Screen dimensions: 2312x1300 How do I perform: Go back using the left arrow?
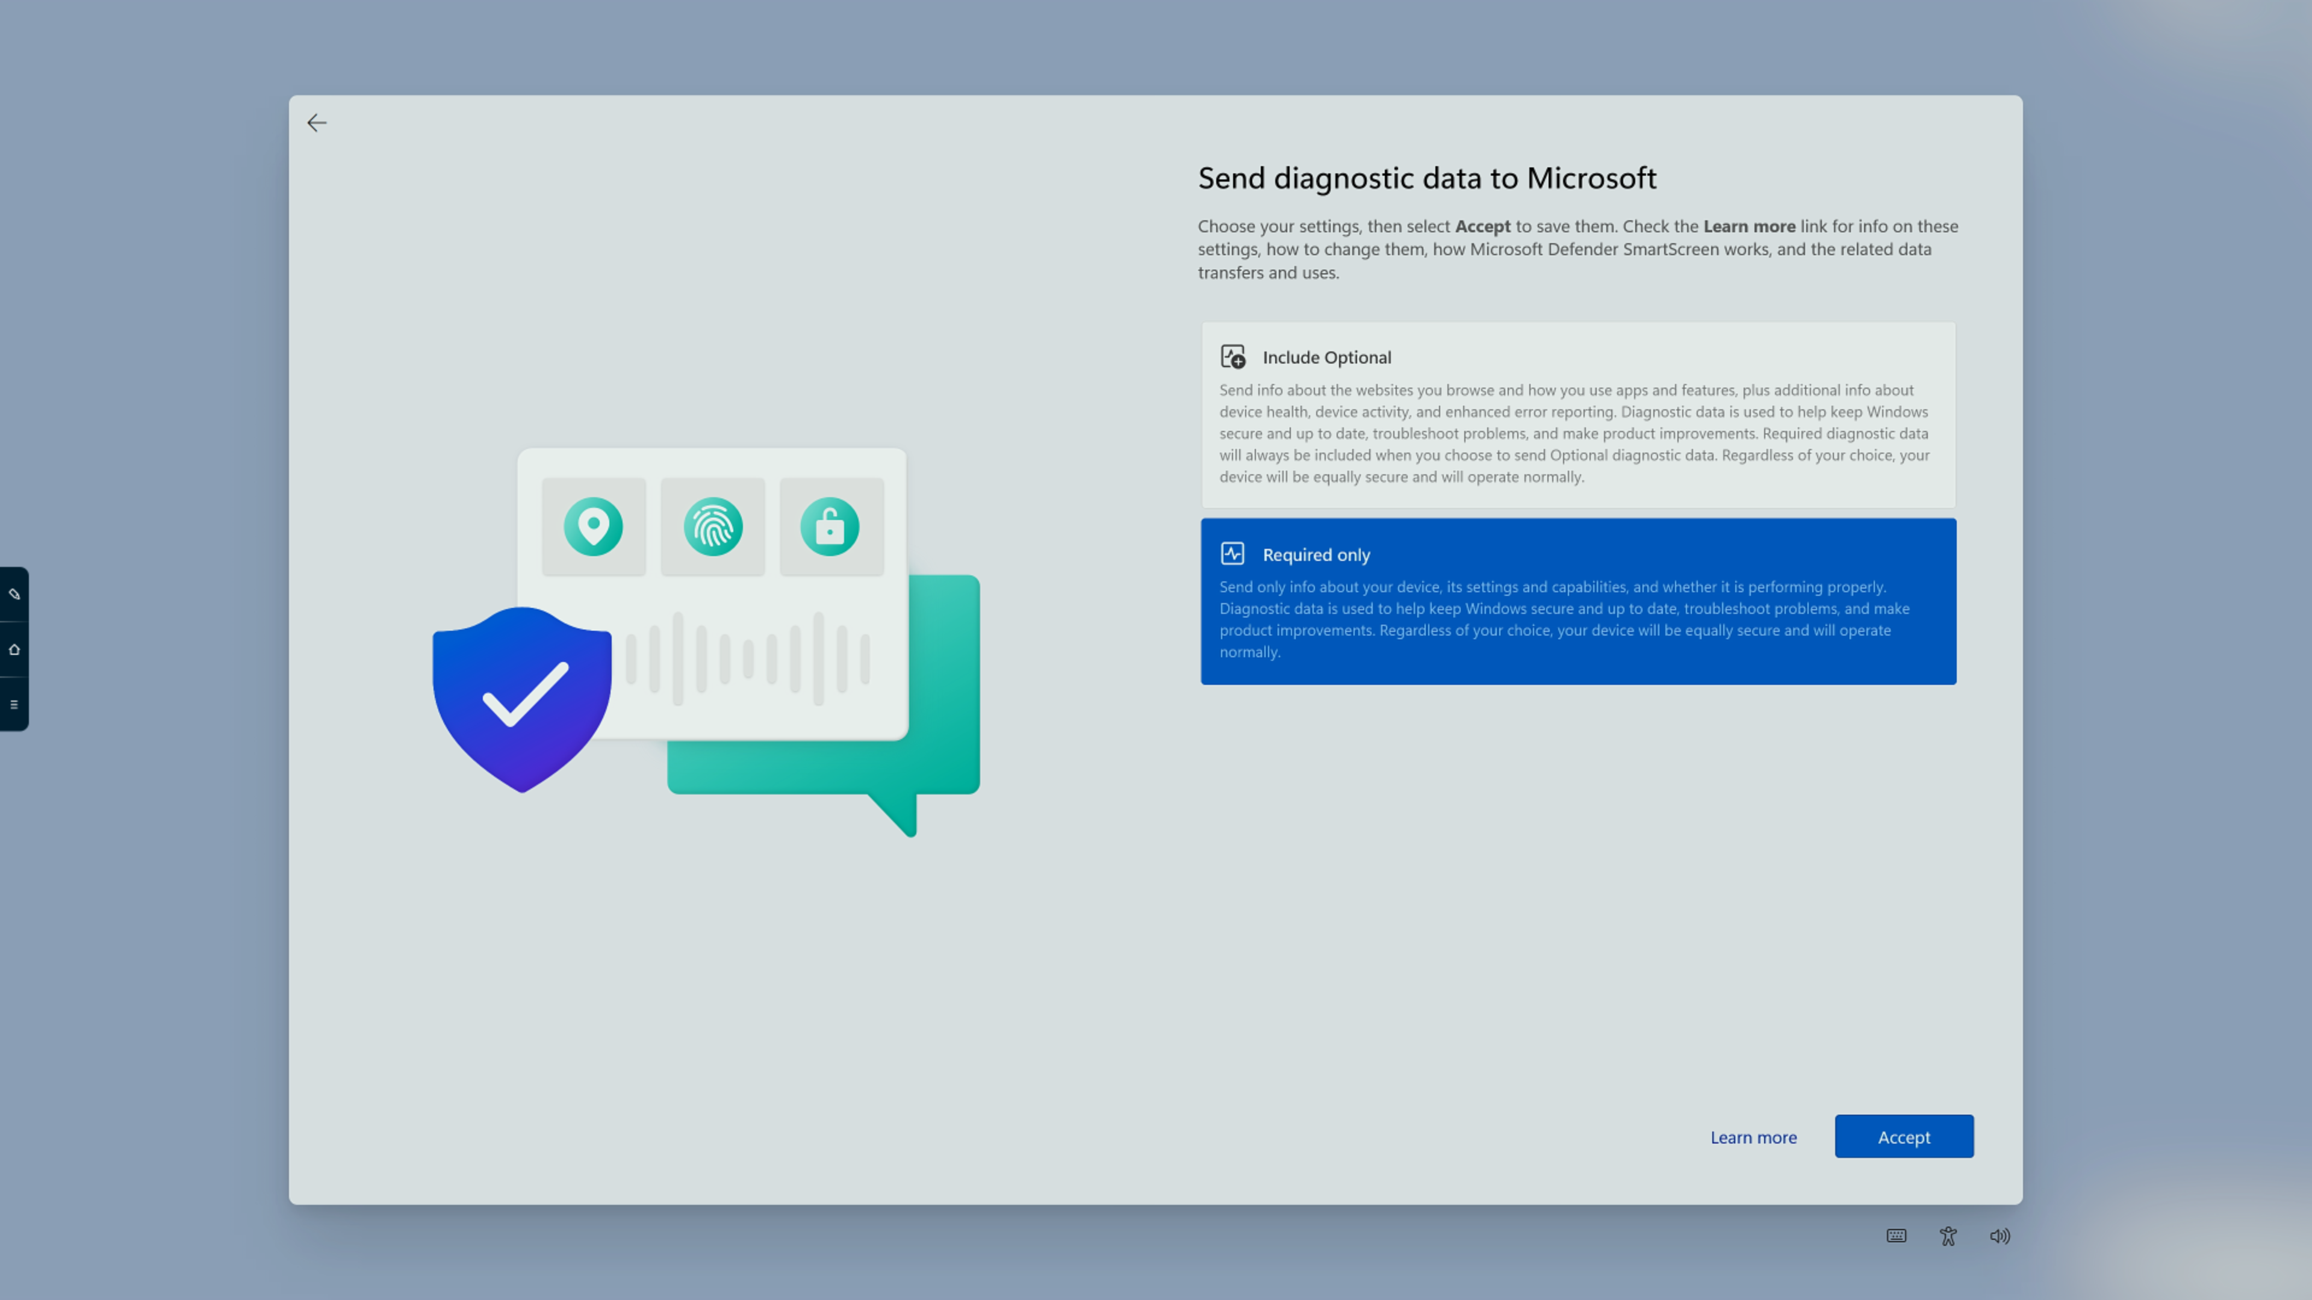point(316,123)
